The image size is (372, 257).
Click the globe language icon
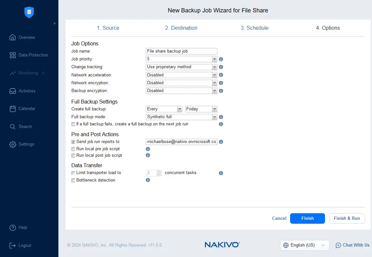click(286, 245)
